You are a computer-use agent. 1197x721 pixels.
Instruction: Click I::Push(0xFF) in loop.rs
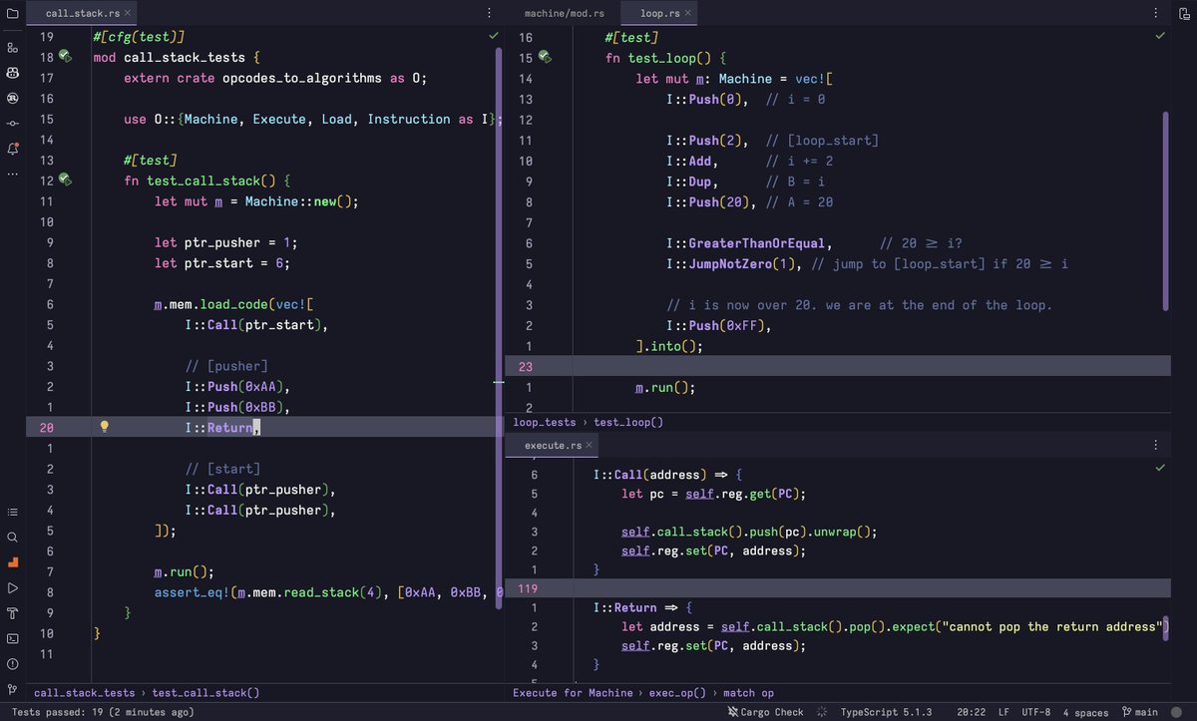[717, 325]
